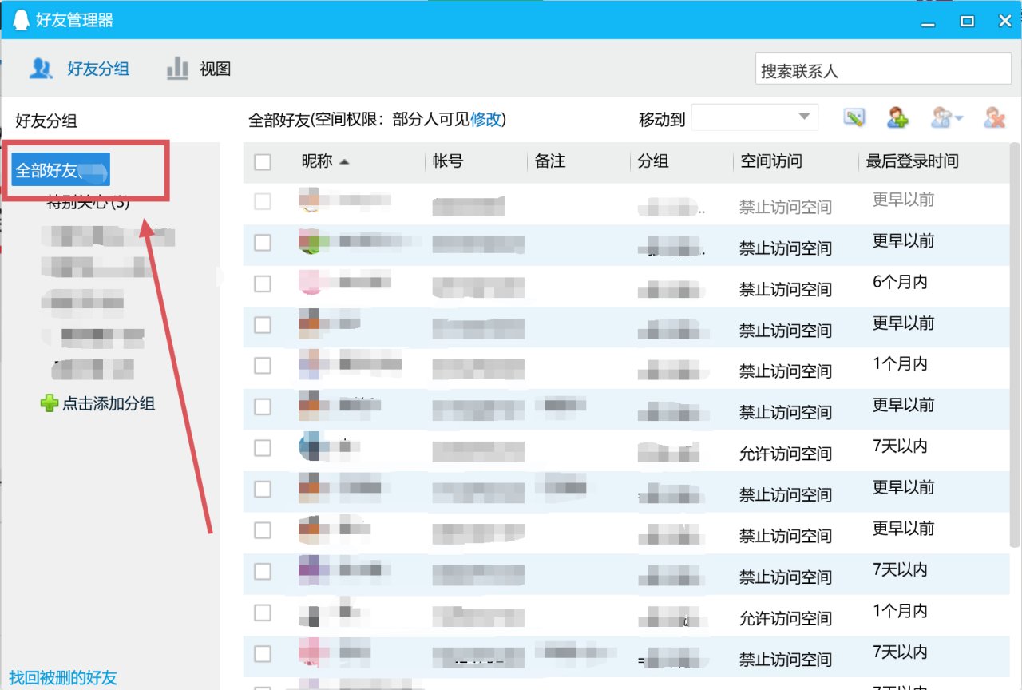
Task: Click the add friend green-plus icon
Action: click(x=897, y=117)
